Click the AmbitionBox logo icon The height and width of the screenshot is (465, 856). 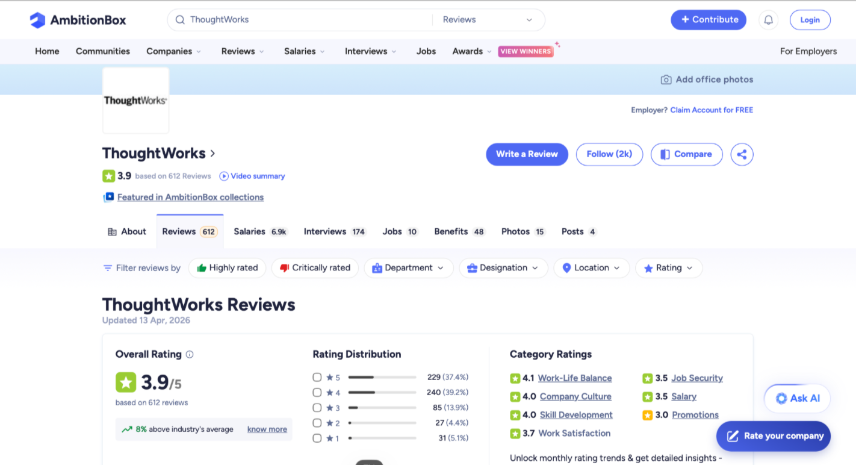[37, 20]
